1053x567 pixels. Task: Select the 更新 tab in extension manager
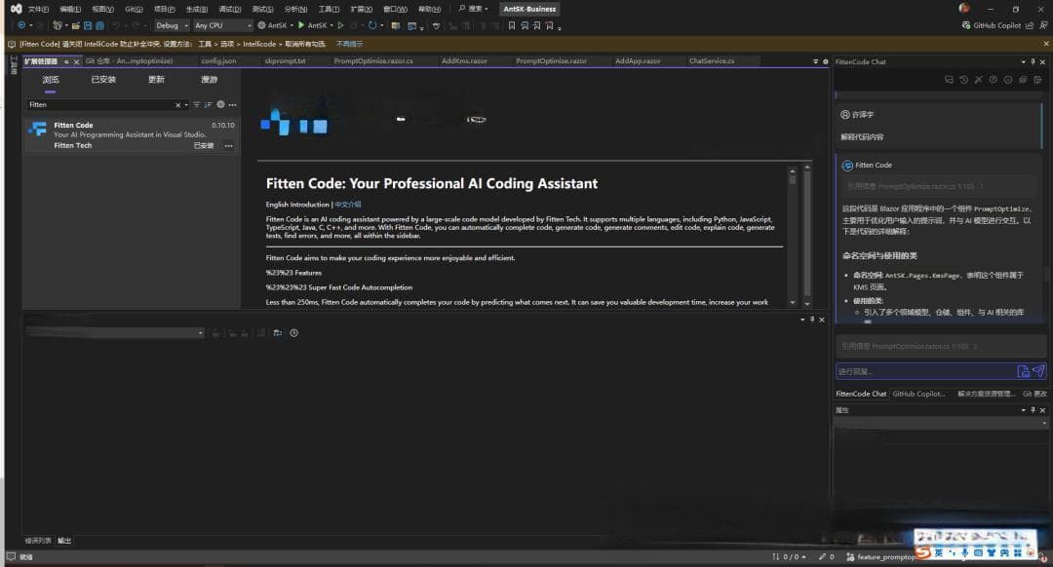pyautogui.click(x=156, y=80)
